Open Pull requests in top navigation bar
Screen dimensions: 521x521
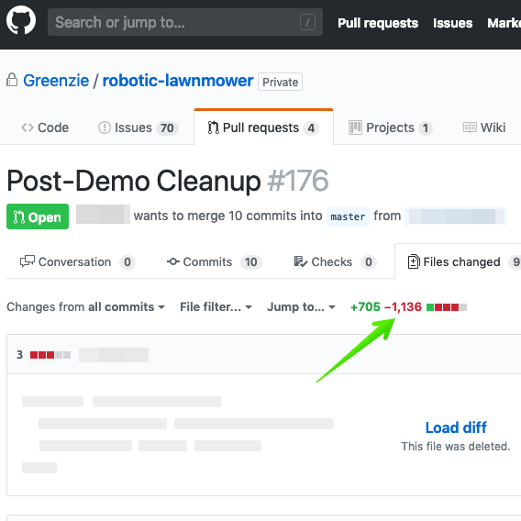tap(378, 23)
